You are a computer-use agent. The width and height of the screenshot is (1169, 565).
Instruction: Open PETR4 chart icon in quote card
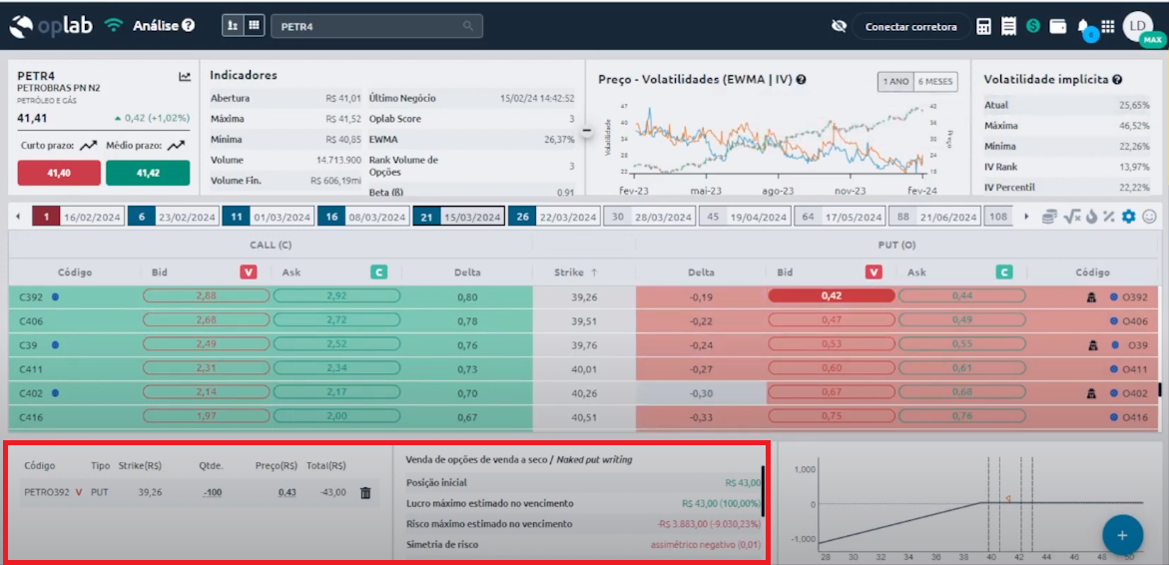185,76
